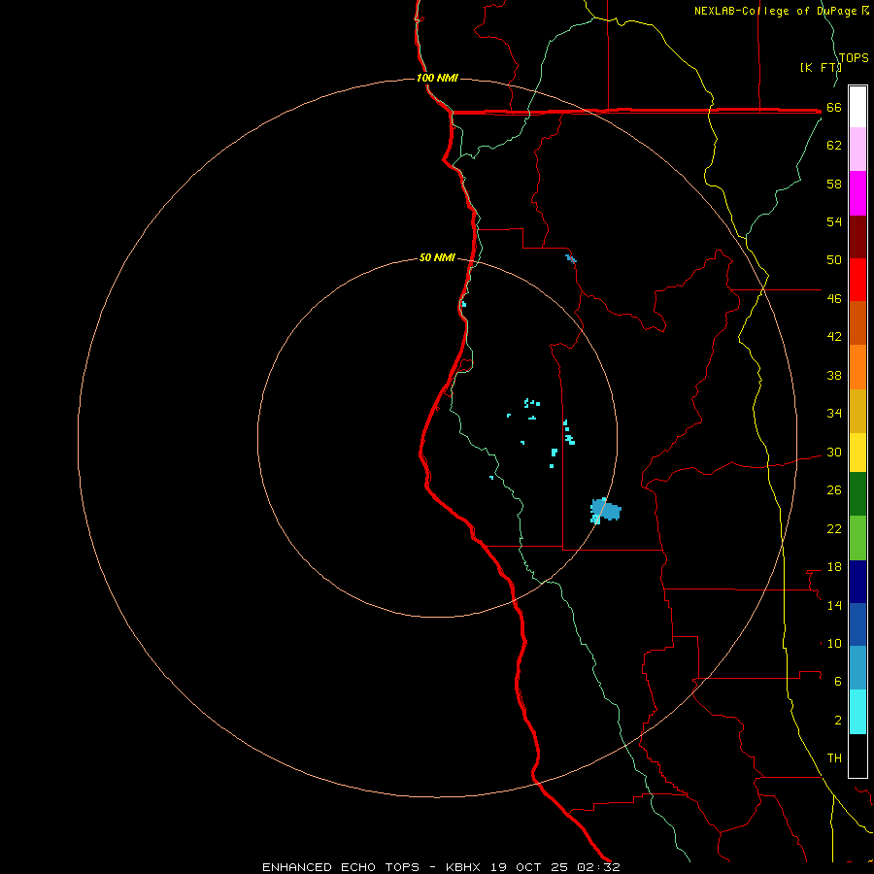This screenshot has width=874, height=874.
Task: Select the bright orange legend band
Action: point(857,367)
